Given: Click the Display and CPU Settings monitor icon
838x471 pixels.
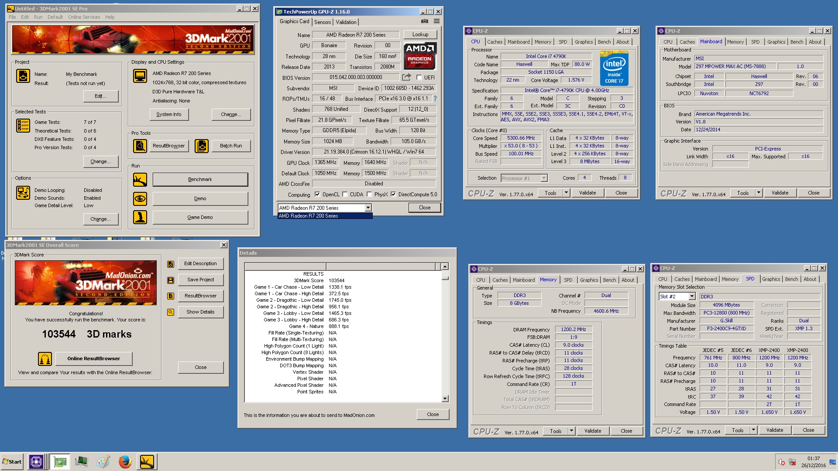Looking at the screenshot, I should tap(140, 76).
